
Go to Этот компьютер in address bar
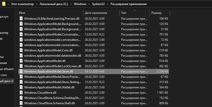pyautogui.click(x=22, y=4)
